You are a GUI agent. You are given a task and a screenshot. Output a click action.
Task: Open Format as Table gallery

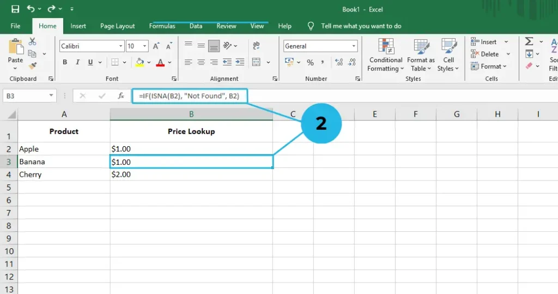(421, 55)
